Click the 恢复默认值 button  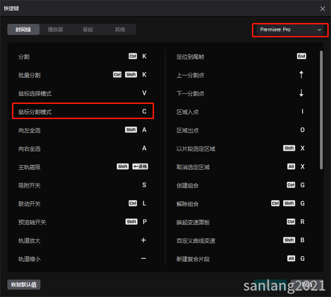click(x=24, y=285)
